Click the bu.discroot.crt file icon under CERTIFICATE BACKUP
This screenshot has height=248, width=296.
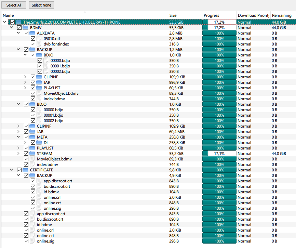[39, 186]
